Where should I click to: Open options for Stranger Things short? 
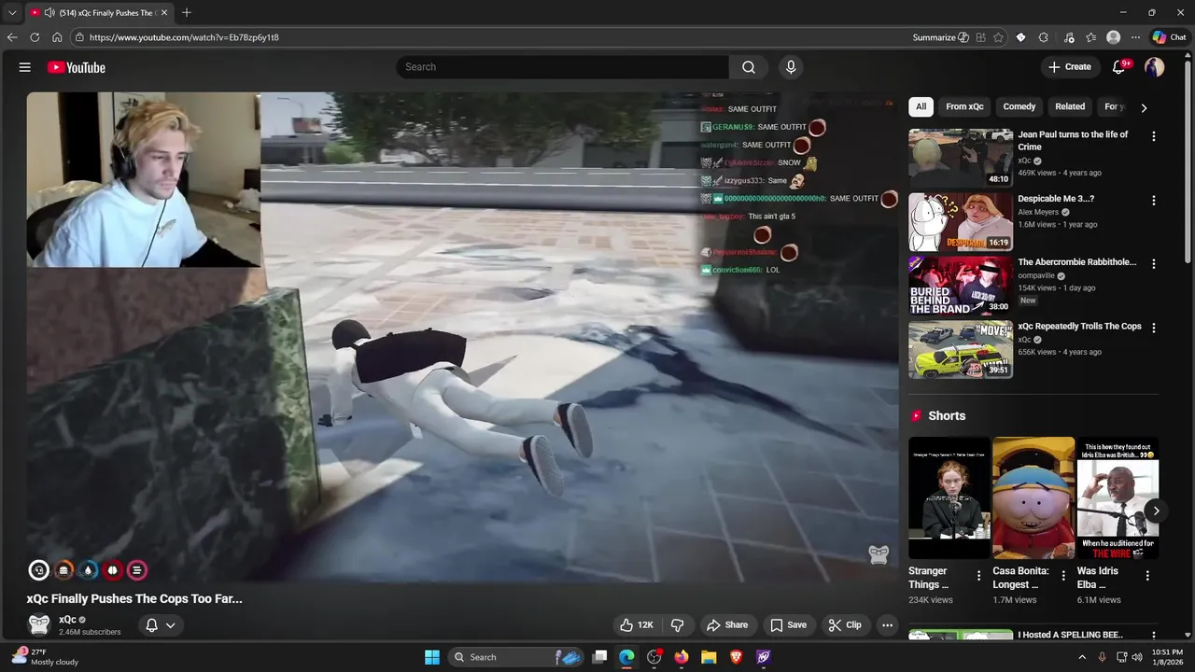[x=978, y=576]
